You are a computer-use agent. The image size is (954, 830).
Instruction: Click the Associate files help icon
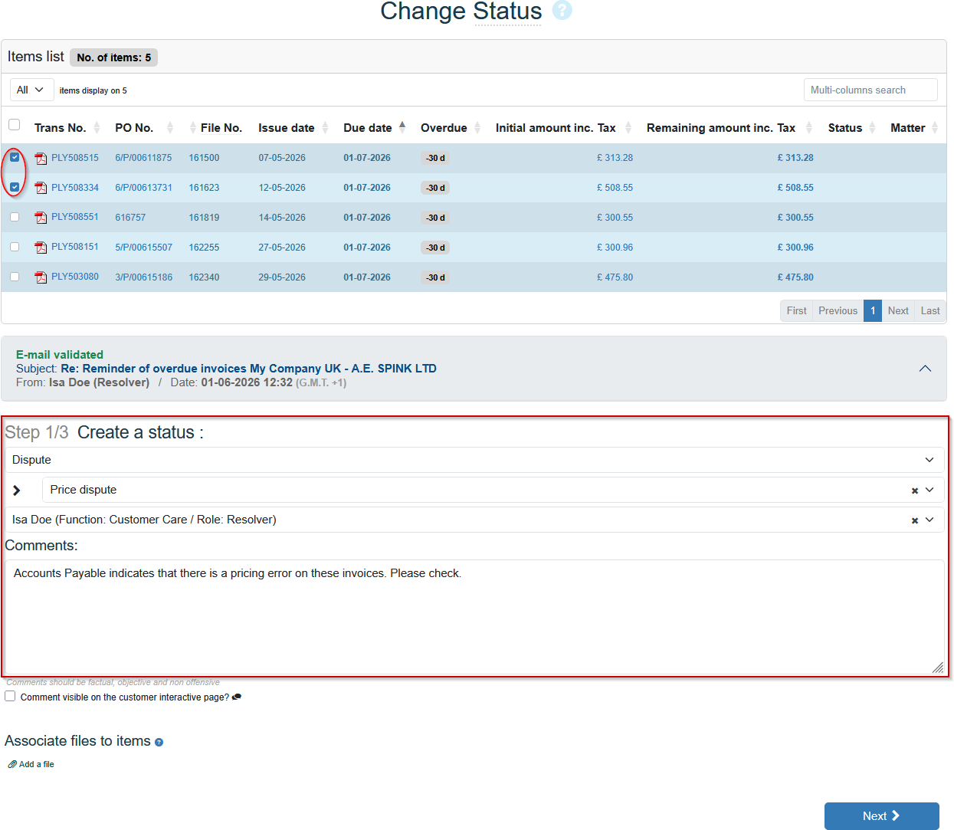click(x=159, y=742)
